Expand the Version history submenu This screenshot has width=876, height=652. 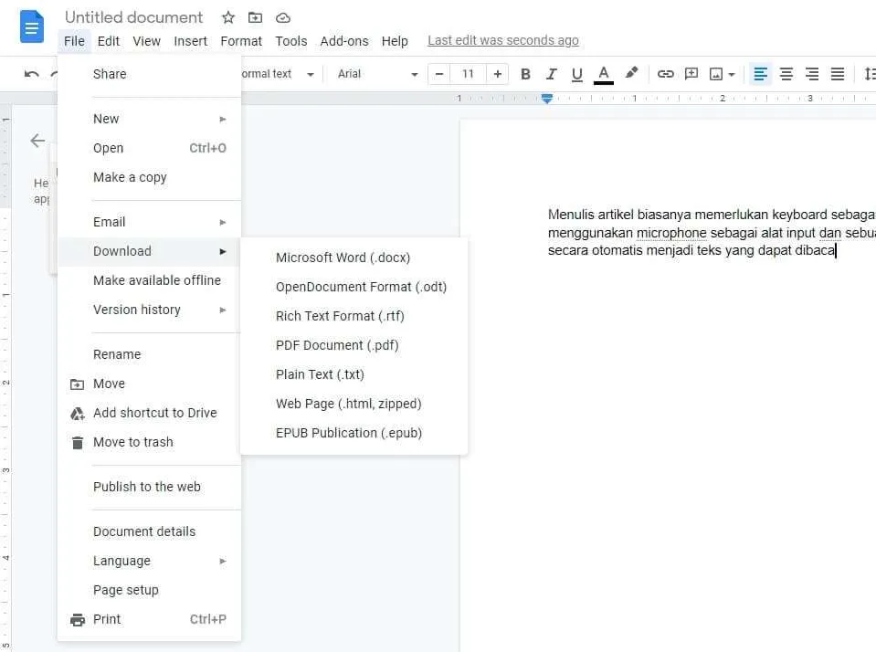click(149, 310)
